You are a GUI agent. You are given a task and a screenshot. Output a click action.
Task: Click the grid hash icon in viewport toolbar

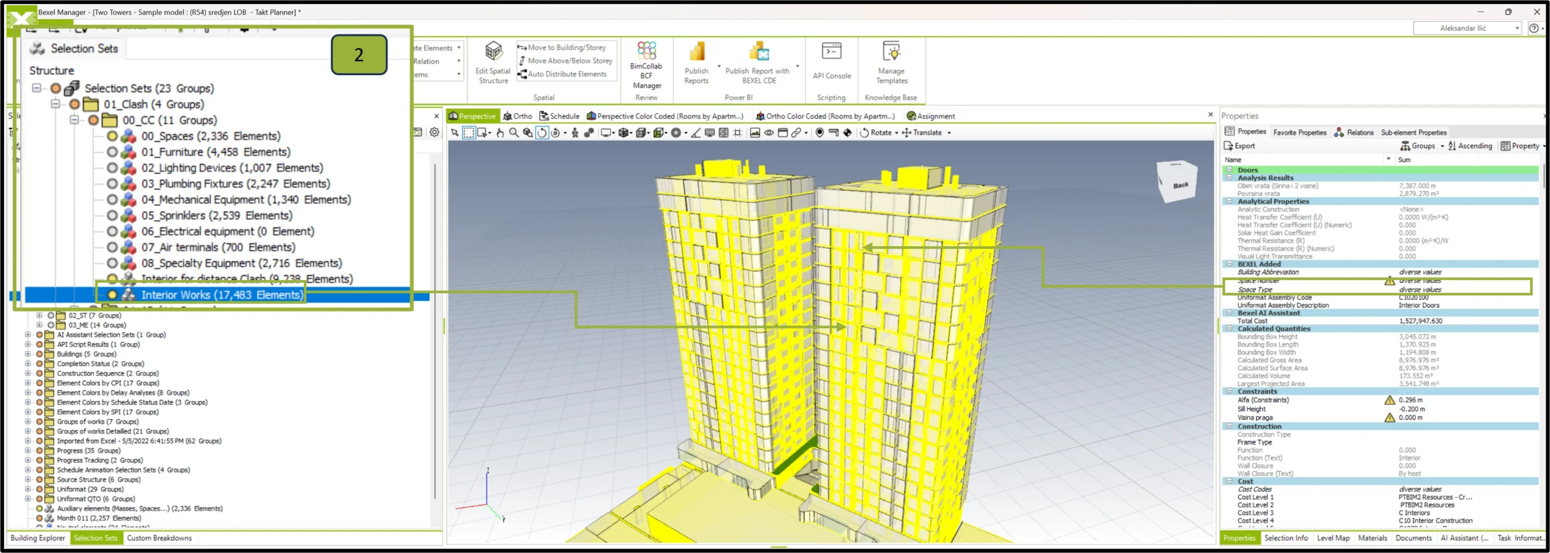coord(737,133)
